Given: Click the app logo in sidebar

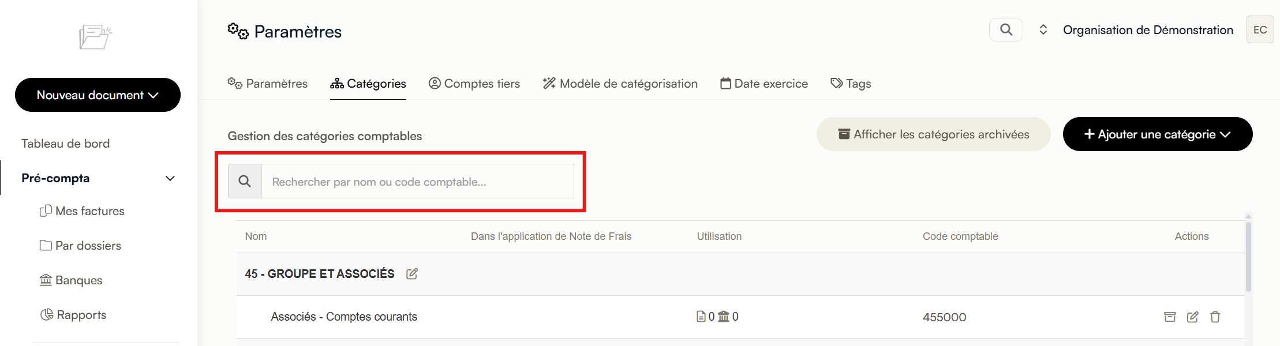Looking at the screenshot, I should tap(95, 37).
